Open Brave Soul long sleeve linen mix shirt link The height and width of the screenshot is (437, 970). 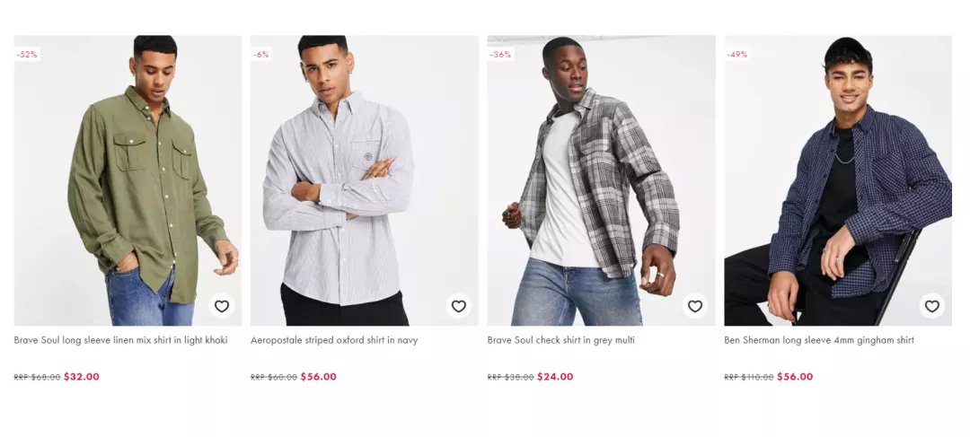point(120,340)
